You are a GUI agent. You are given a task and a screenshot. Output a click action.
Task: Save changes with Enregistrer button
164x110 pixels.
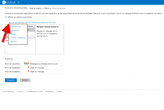[x=11, y=80]
